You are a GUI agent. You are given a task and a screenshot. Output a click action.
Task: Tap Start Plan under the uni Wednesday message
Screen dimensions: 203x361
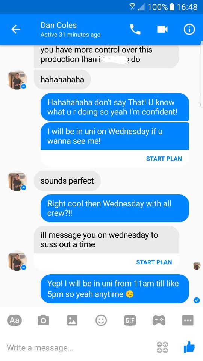coord(164,159)
